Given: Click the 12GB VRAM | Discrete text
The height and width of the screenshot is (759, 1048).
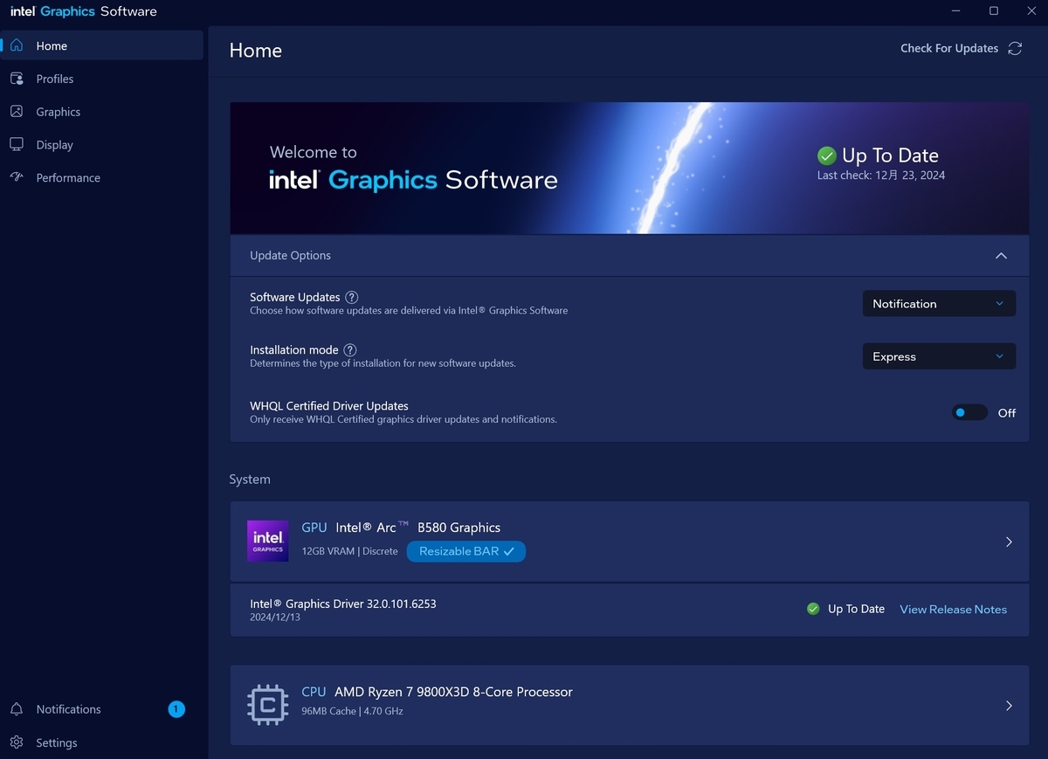Looking at the screenshot, I should (x=349, y=551).
